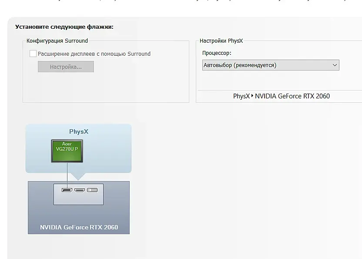Image resolution: width=362 pixels, height=259 pixels.
Task: Open the PhysX Процессор dropdown
Action: (x=271, y=65)
